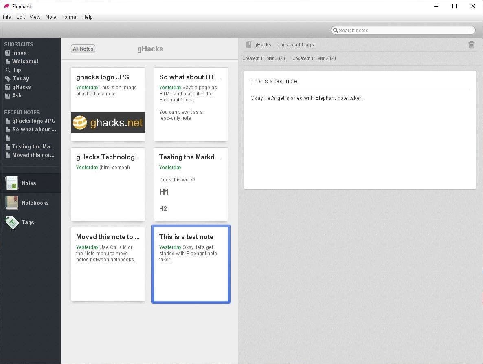The image size is (483, 364).
Task: Click the green Tags label icon
Action: 12,222
